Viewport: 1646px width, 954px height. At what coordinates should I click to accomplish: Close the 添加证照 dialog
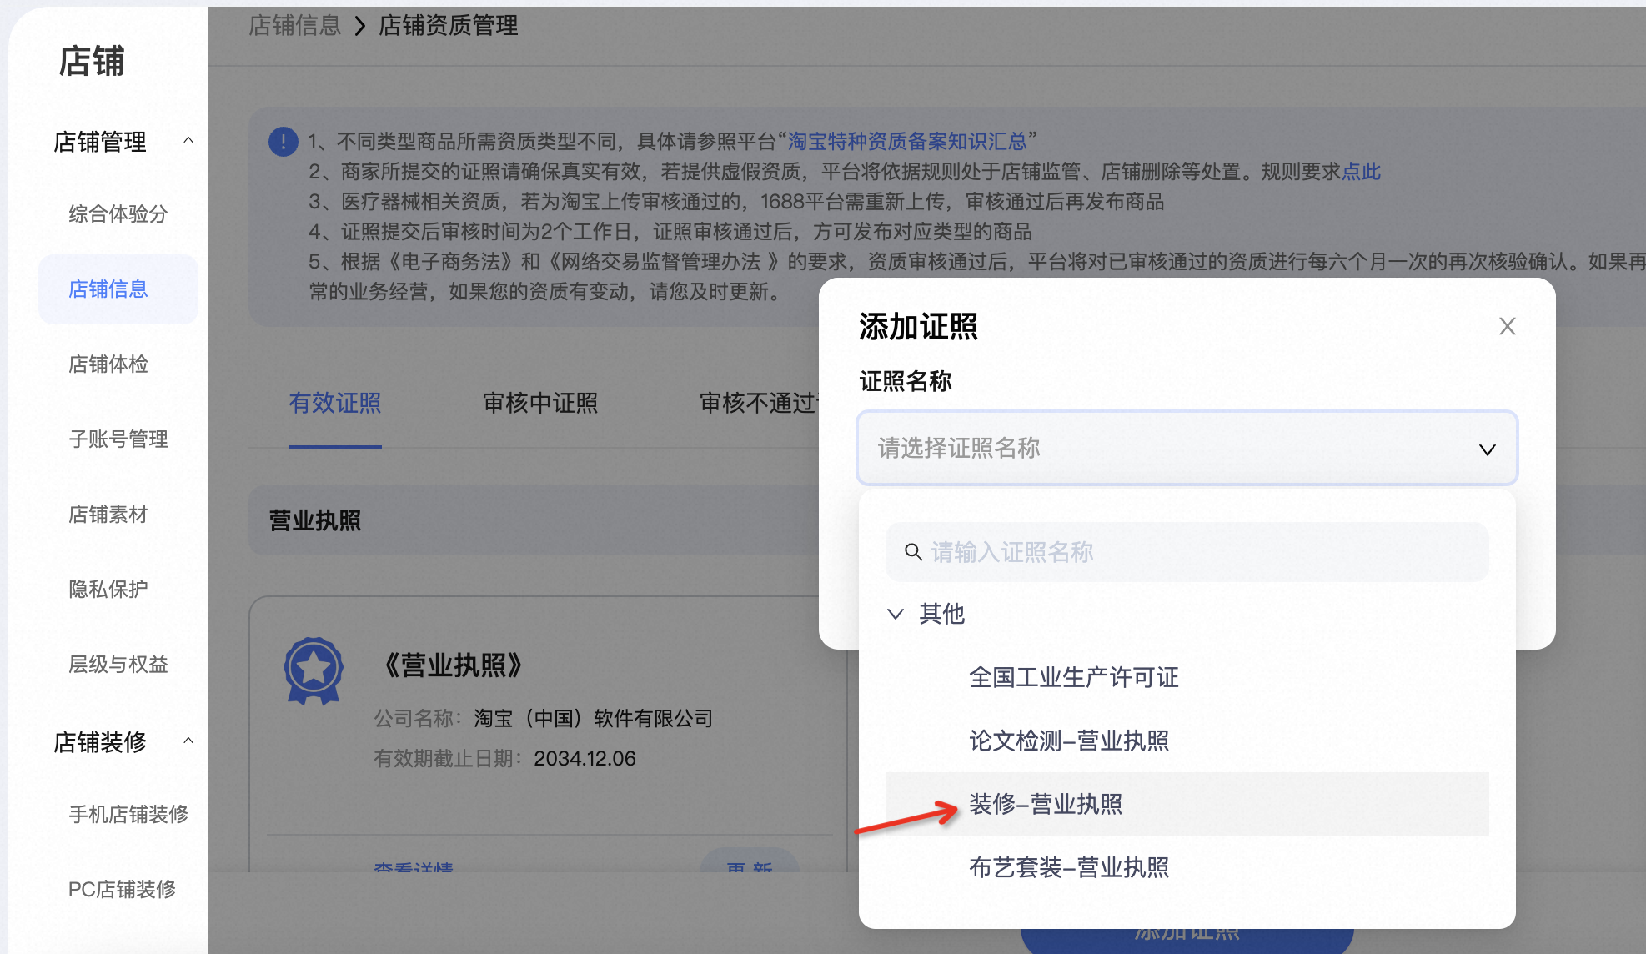pyautogui.click(x=1507, y=326)
